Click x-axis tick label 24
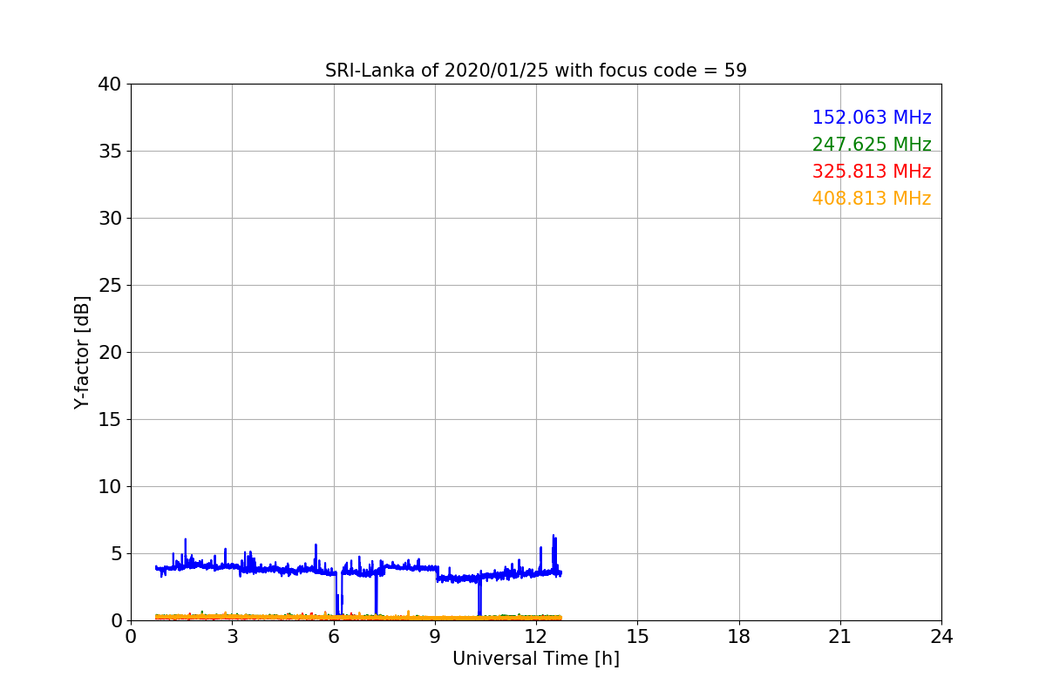The width and height of the screenshot is (1046, 697). pyautogui.click(x=941, y=637)
